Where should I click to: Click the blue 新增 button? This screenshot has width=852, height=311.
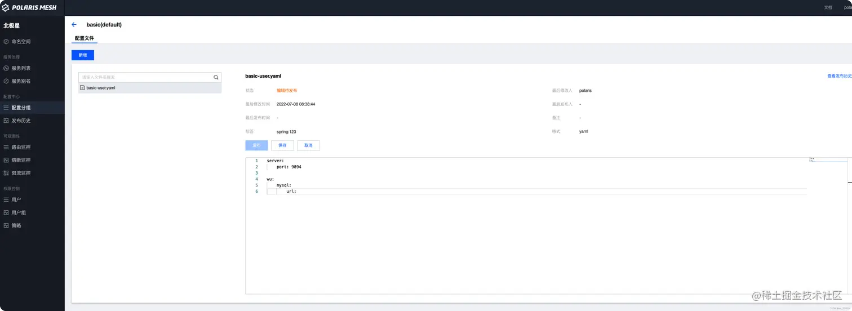click(x=83, y=55)
